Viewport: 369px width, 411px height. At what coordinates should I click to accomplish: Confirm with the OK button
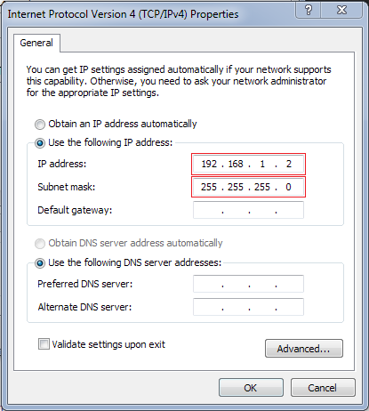point(251,388)
